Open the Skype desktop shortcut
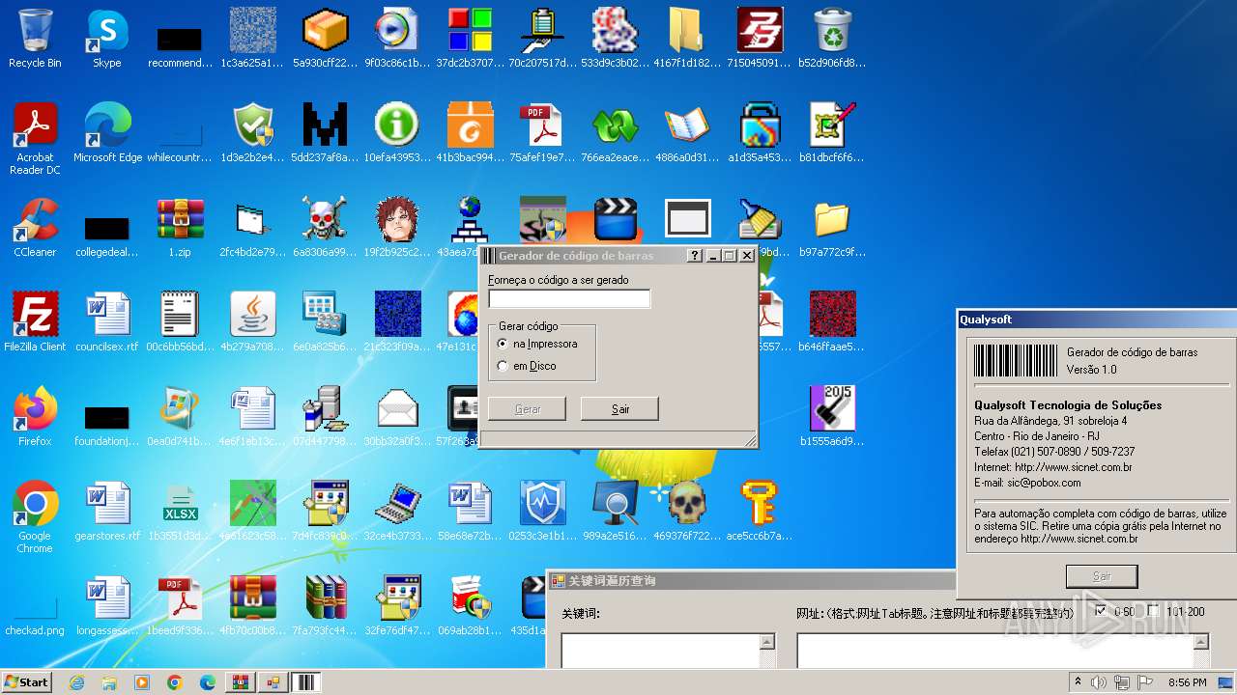The image size is (1237, 695). coord(107,39)
